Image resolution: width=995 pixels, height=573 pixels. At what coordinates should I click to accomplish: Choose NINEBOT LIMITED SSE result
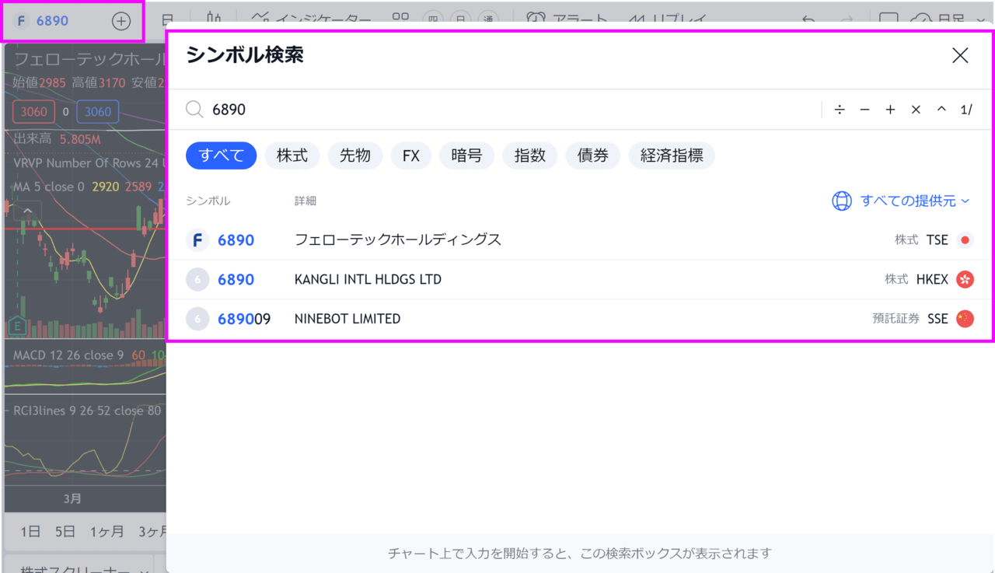coord(580,319)
